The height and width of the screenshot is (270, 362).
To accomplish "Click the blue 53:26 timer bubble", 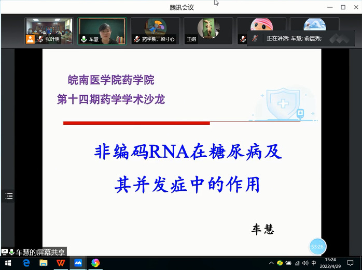I will (x=317, y=247).
